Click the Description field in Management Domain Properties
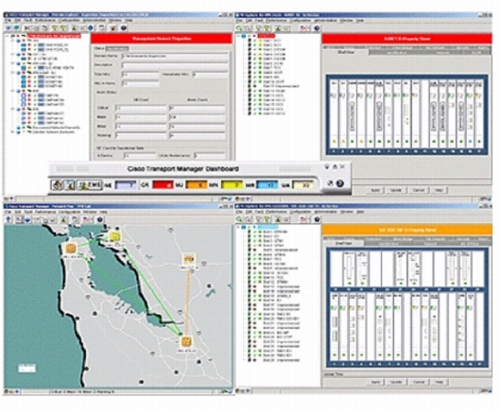The height and width of the screenshot is (412, 501). [175, 65]
